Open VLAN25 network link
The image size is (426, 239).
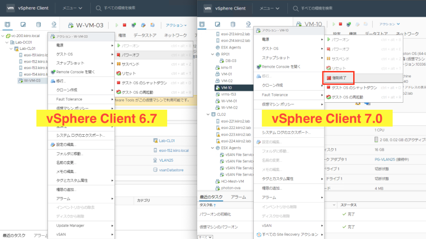[166, 160]
